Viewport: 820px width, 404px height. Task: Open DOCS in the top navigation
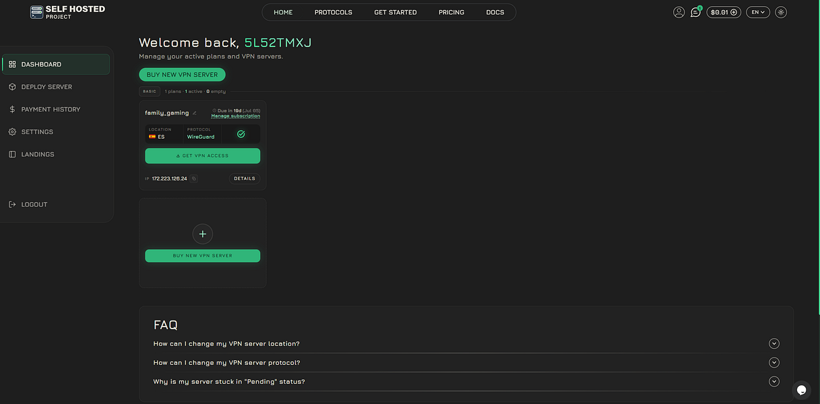495,12
